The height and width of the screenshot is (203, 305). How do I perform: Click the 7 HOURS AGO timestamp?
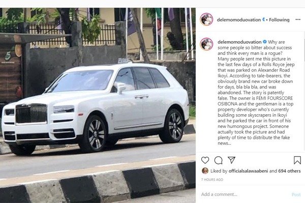pos(212,180)
